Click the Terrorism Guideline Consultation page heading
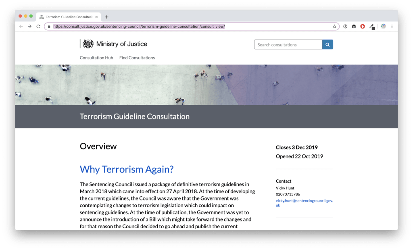 [x=135, y=117]
